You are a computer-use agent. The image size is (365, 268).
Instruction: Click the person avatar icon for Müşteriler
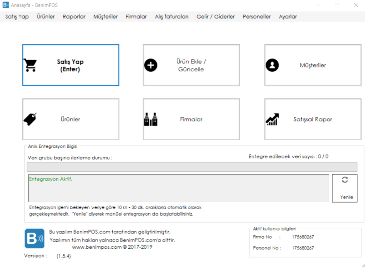coord(272,65)
